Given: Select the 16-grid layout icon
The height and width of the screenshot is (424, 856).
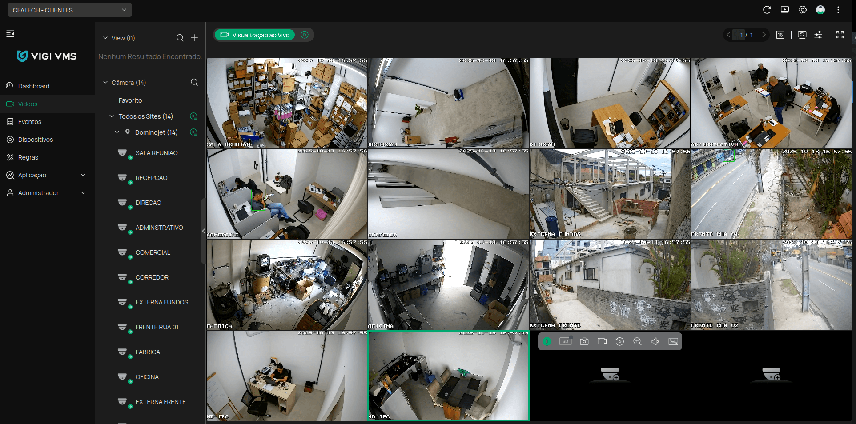Looking at the screenshot, I should point(780,35).
